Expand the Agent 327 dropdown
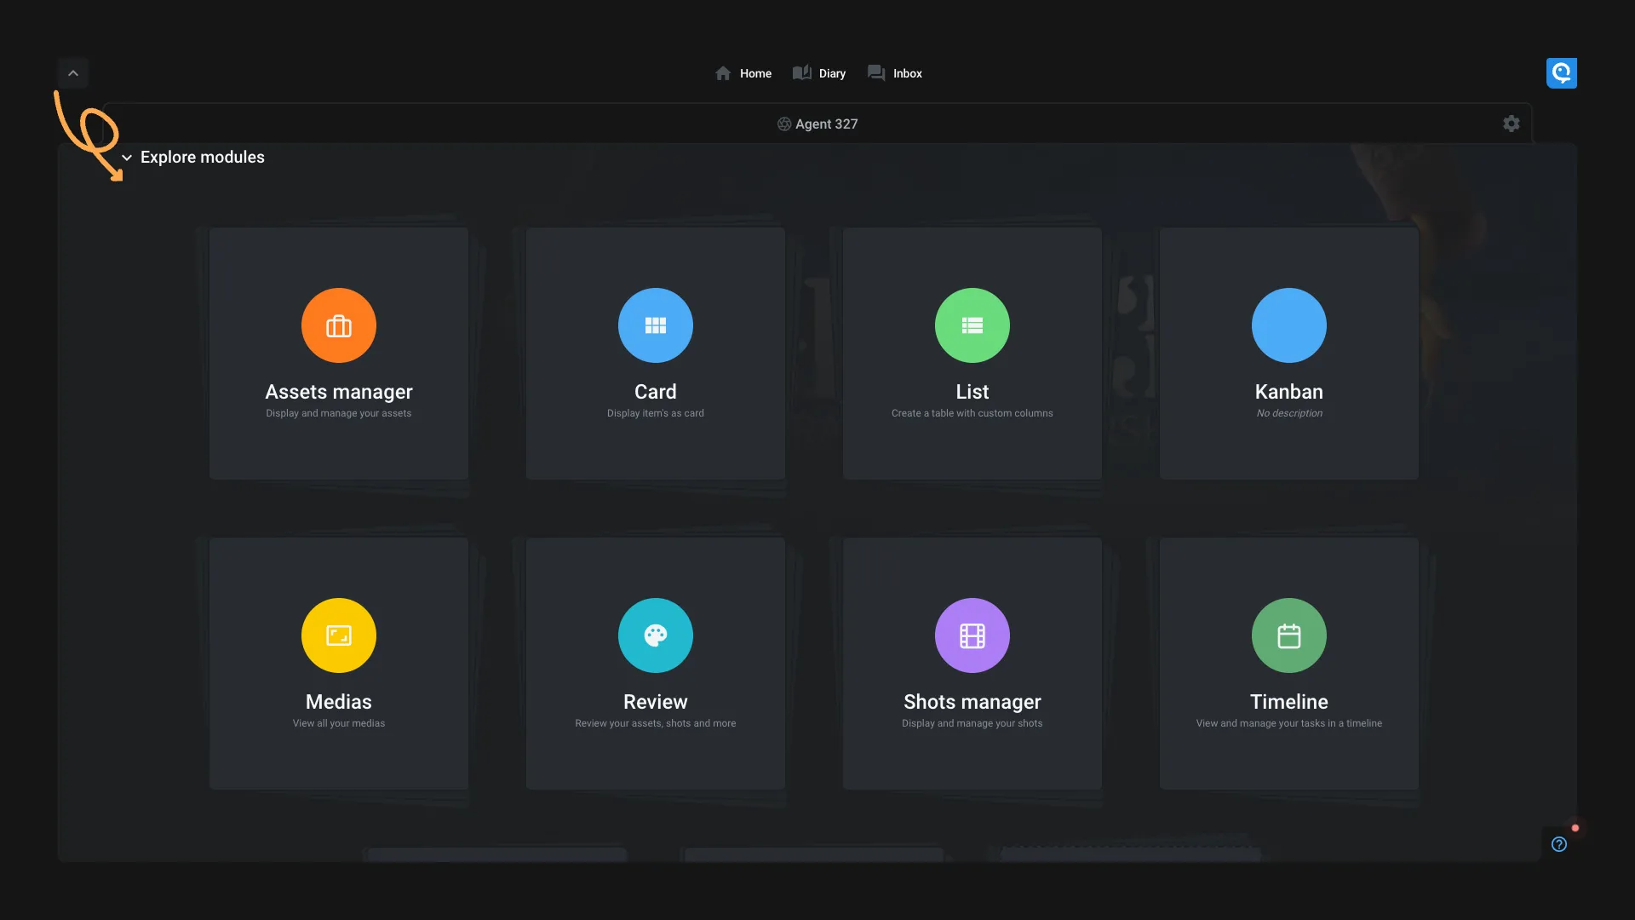 817,123
